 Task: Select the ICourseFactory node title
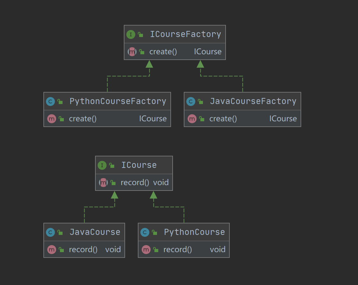click(x=185, y=34)
